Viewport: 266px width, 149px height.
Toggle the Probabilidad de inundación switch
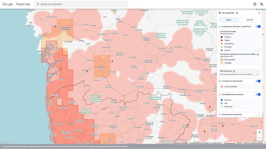tap(258, 95)
